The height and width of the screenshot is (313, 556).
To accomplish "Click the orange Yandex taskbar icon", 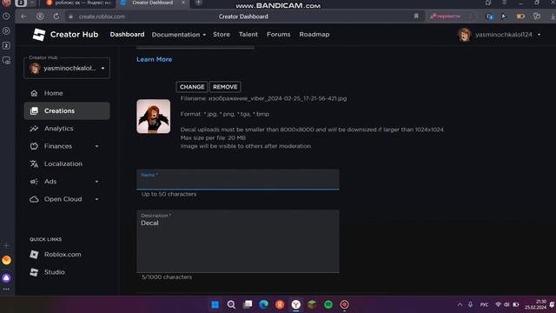I will point(280,304).
